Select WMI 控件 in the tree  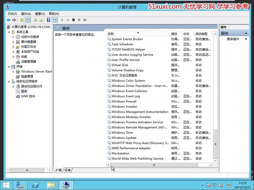(x=28, y=96)
